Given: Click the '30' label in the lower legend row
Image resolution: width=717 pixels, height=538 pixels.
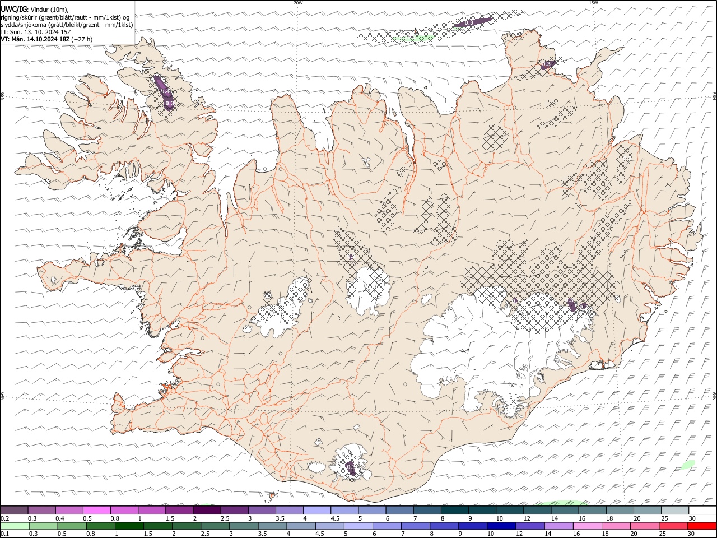Looking at the screenshot, I should [692, 534].
